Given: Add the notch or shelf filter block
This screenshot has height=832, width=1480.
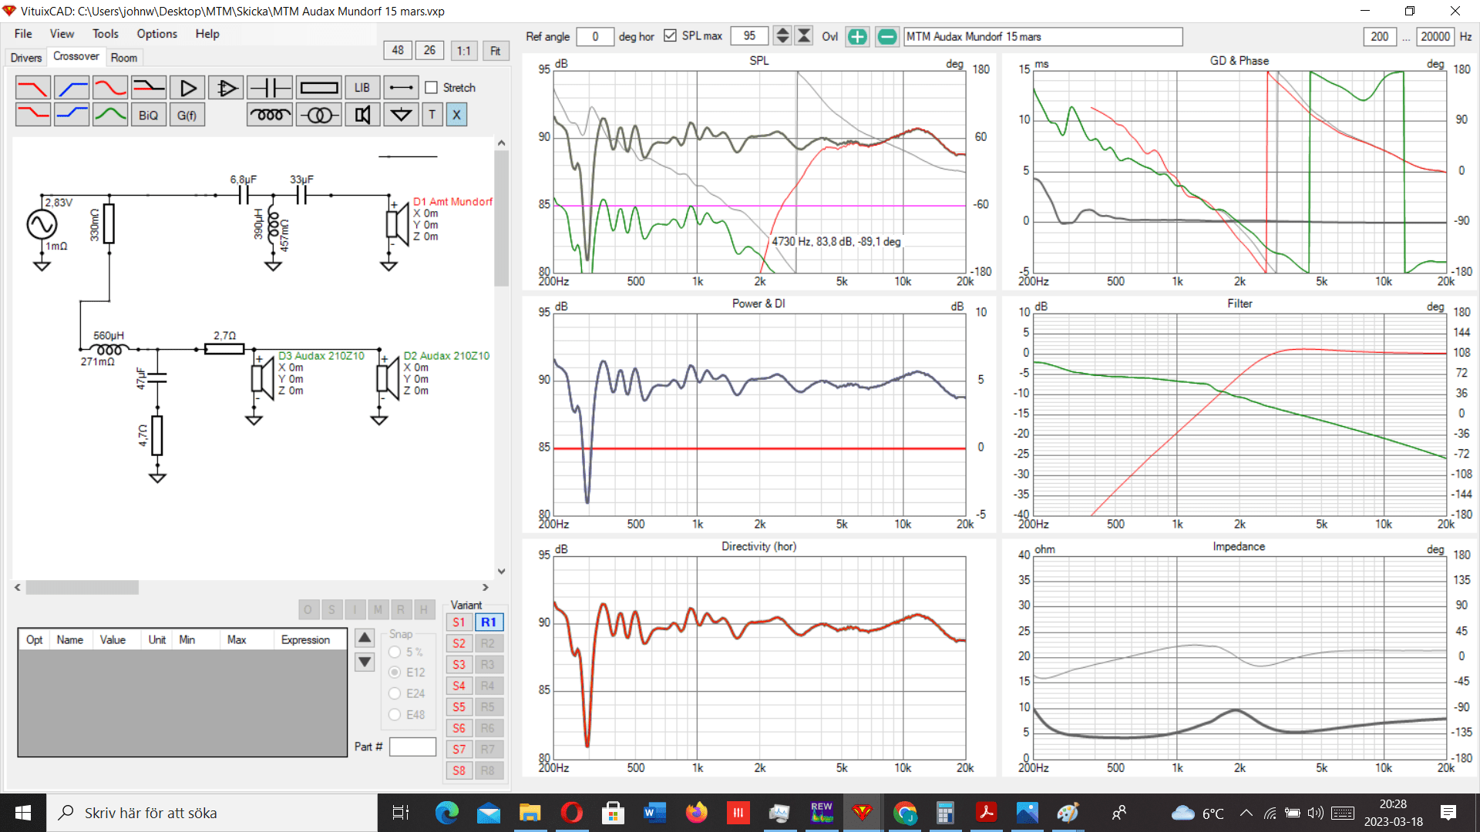Looking at the screenshot, I should 149,88.
